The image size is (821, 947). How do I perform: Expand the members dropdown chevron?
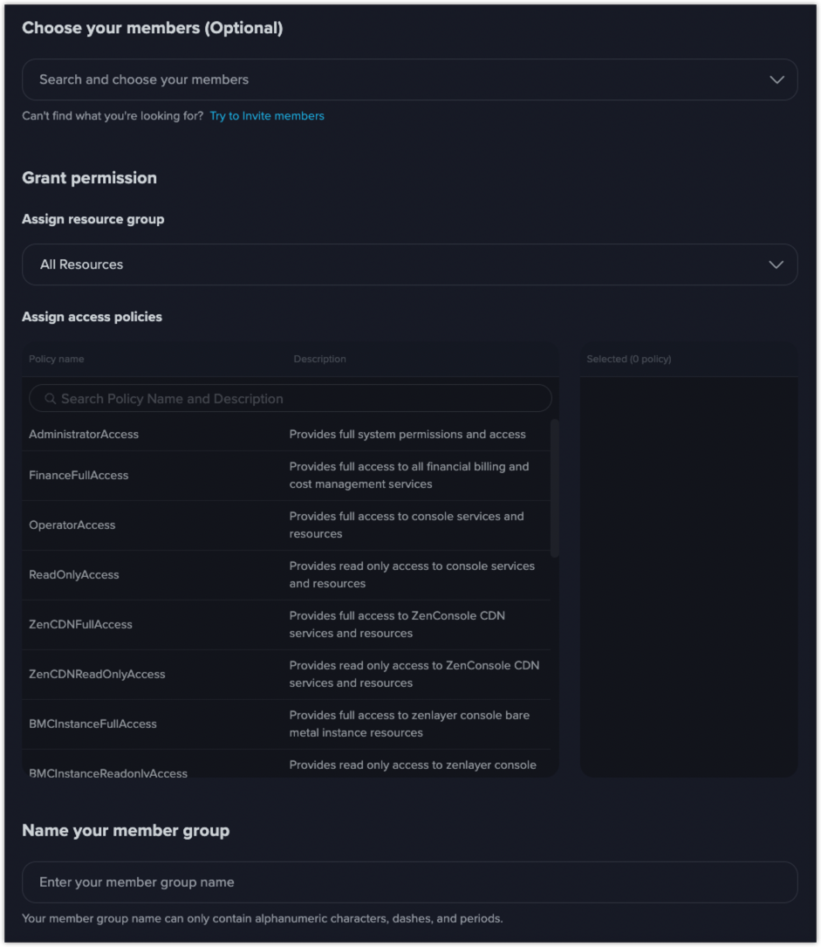click(777, 79)
